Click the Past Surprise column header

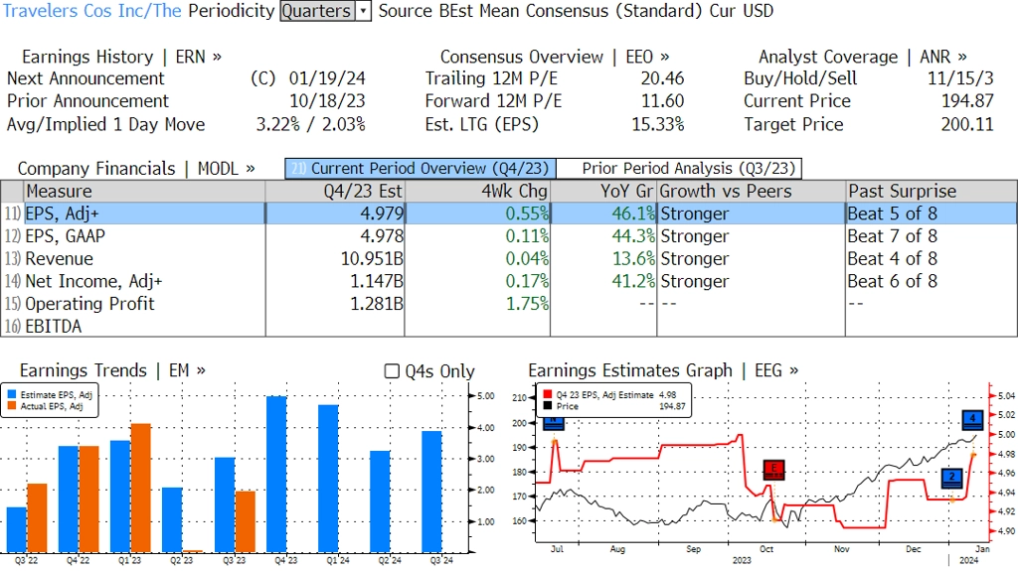(931, 192)
